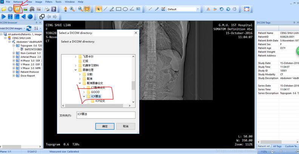Open the Window menu
Screen dimensions: 299x154
(69, 2)
